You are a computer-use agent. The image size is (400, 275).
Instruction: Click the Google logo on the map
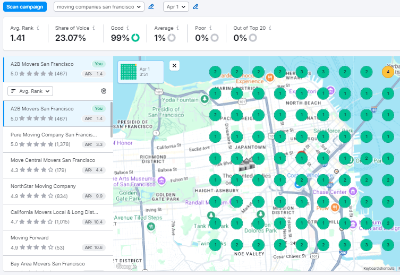point(126,267)
